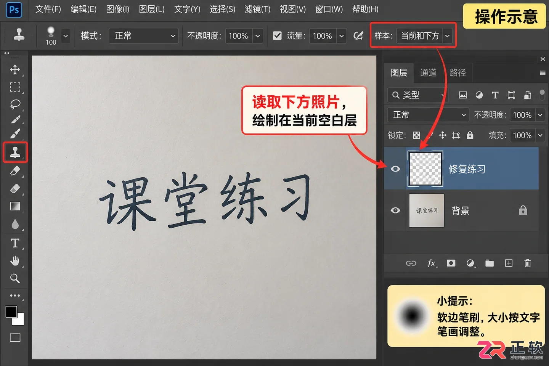Select the Zoom magnifier tool

click(15, 278)
